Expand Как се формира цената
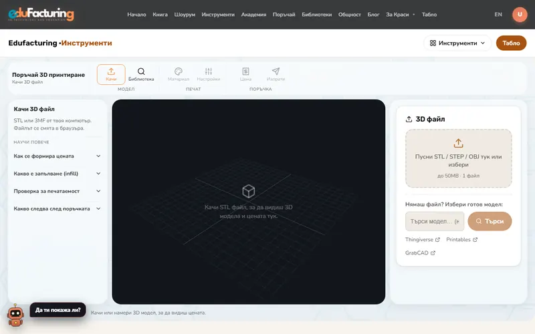Image resolution: width=535 pixels, height=334 pixels. point(58,156)
